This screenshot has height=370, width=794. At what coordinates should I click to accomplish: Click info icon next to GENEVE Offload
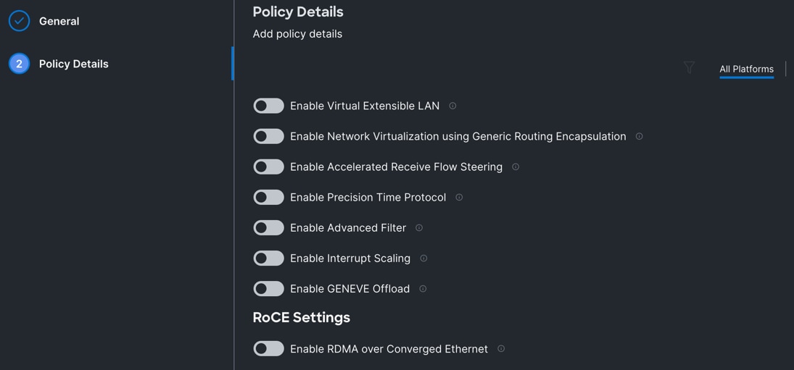[423, 288]
